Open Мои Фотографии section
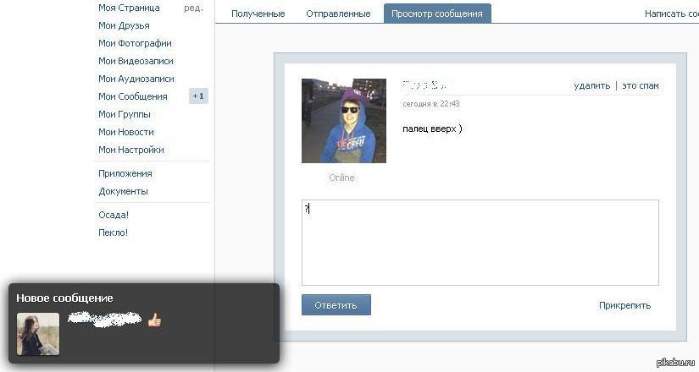699x372 pixels. 135,43
